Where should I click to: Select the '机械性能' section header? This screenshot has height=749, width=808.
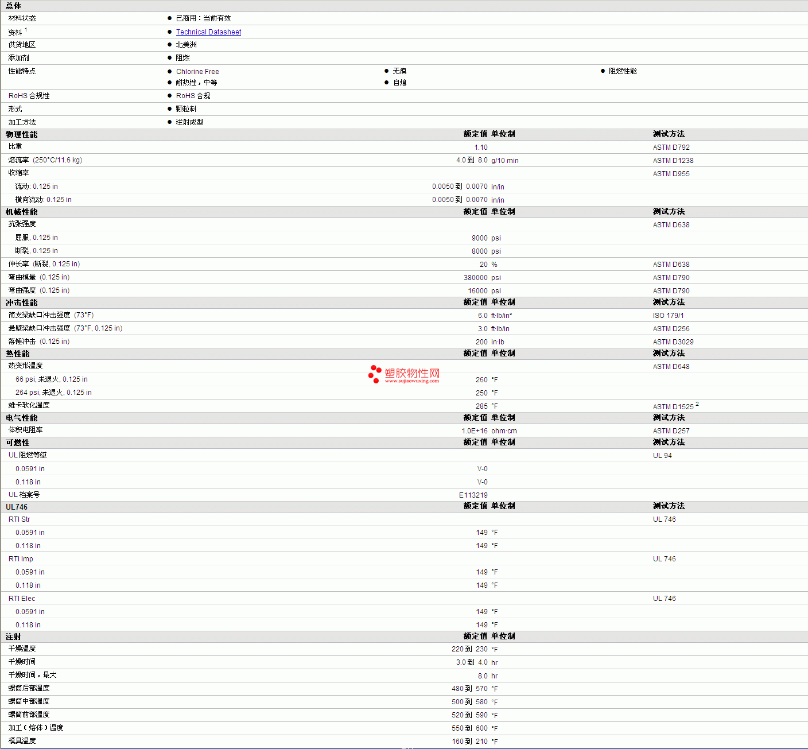tap(22, 212)
